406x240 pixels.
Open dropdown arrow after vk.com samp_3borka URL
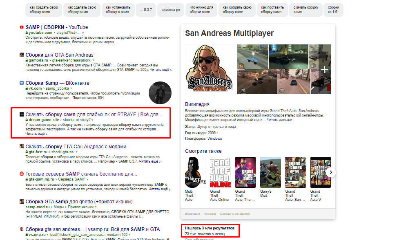coord(71,88)
